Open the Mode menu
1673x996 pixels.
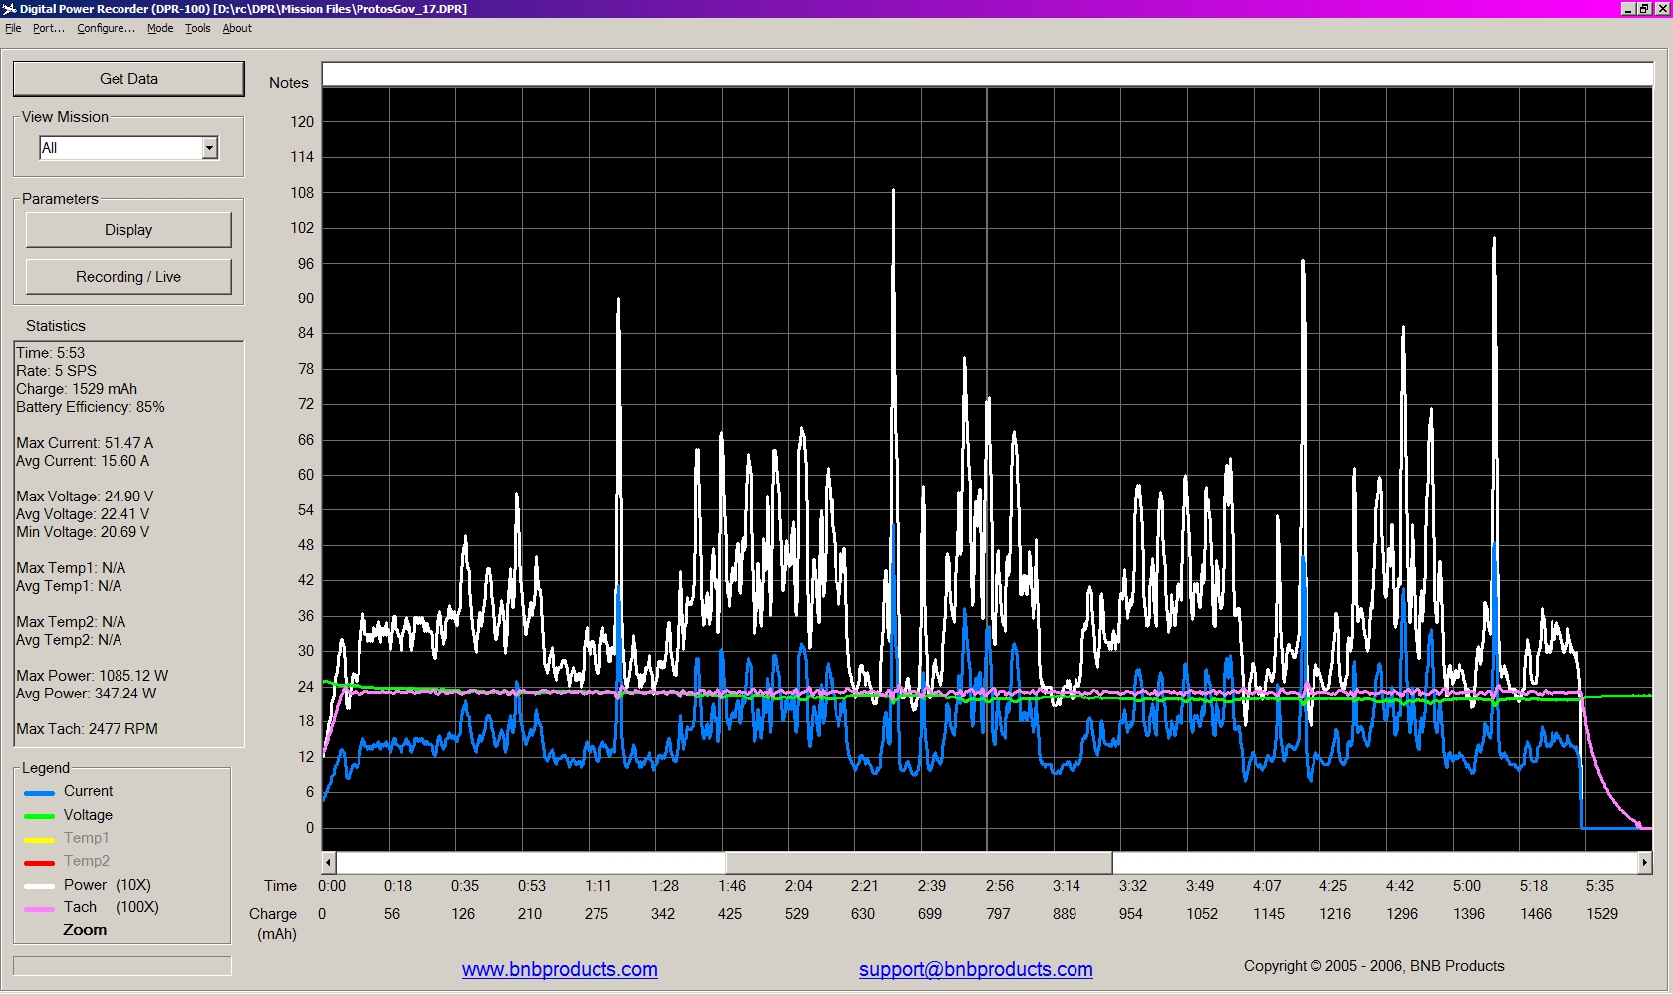coord(160,28)
